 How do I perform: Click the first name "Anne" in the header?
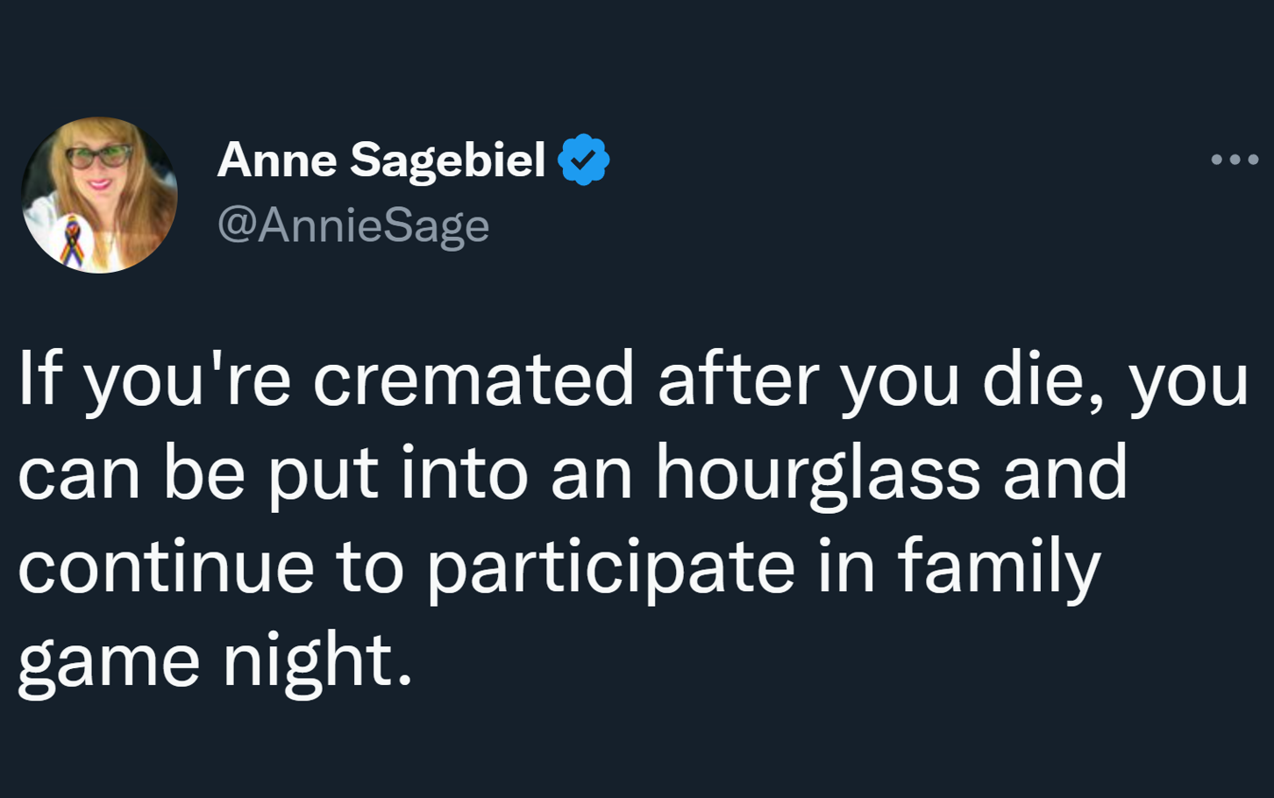(x=277, y=160)
